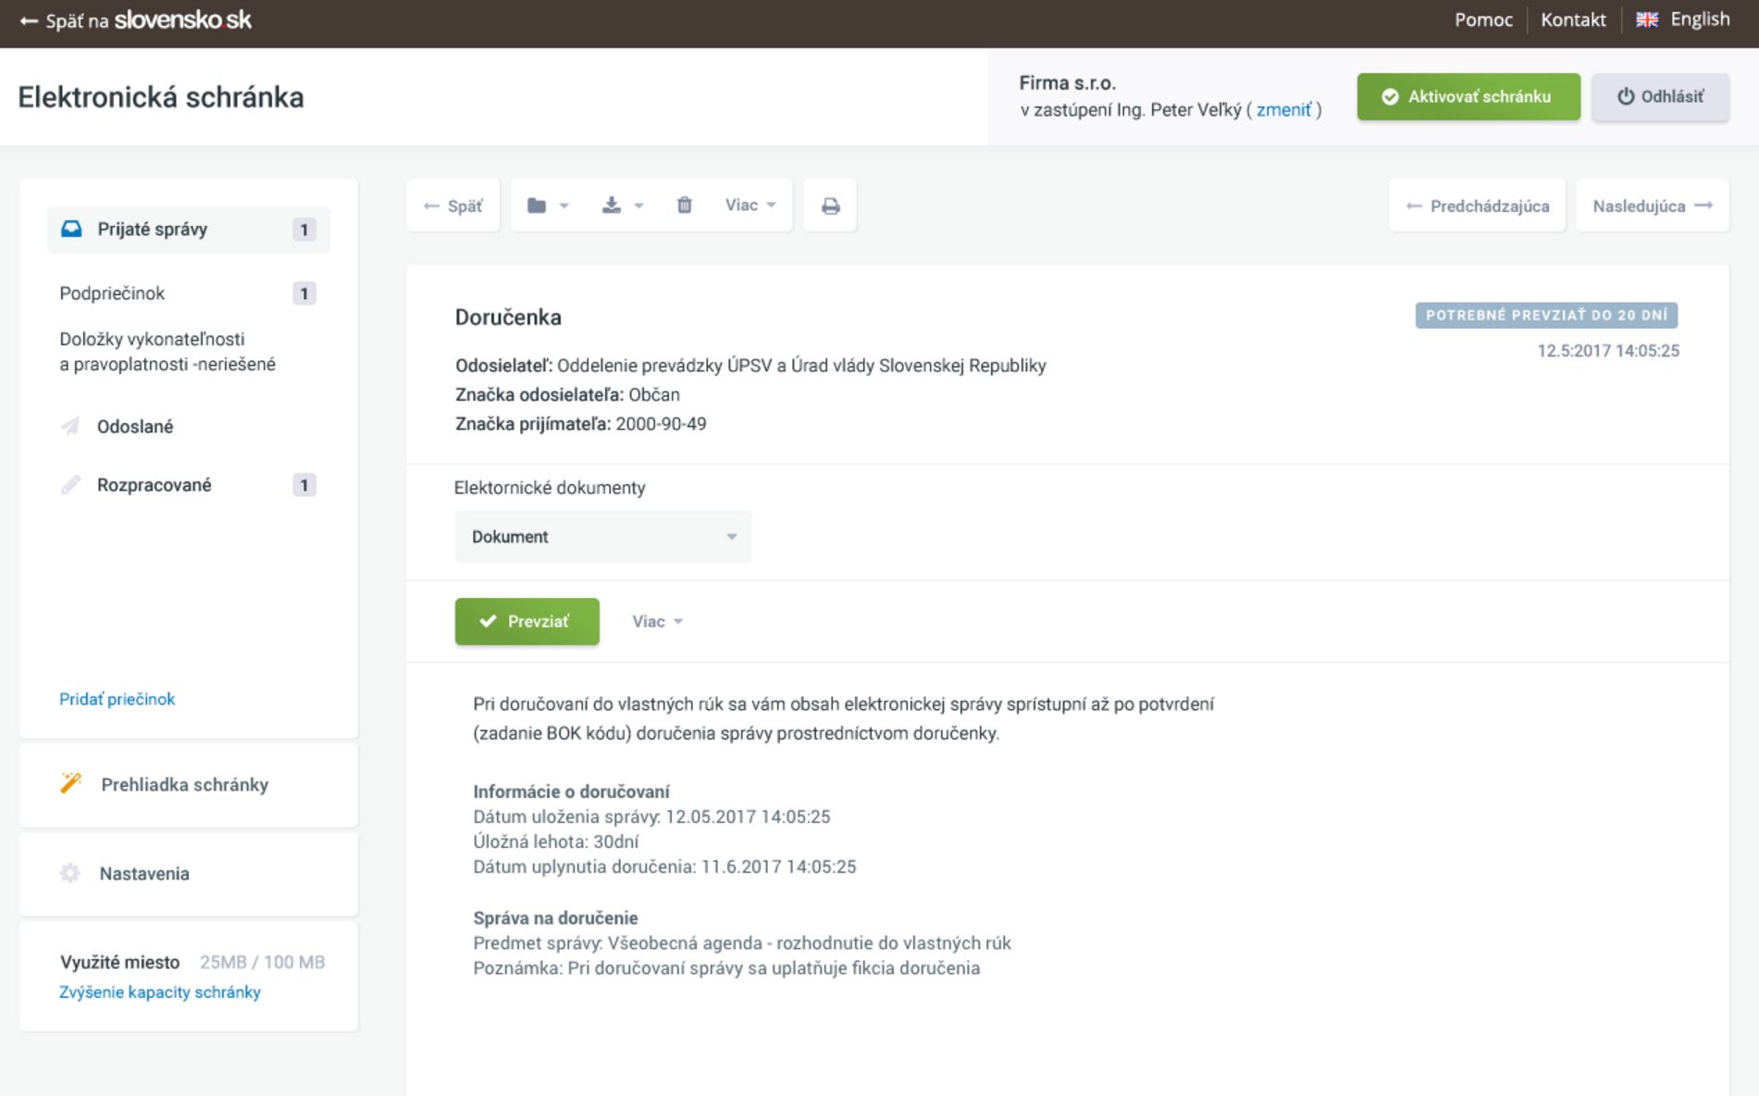Expand the Dokument dropdown
Image resolution: width=1759 pixels, height=1096 pixels.
pyautogui.click(x=602, y=537)
